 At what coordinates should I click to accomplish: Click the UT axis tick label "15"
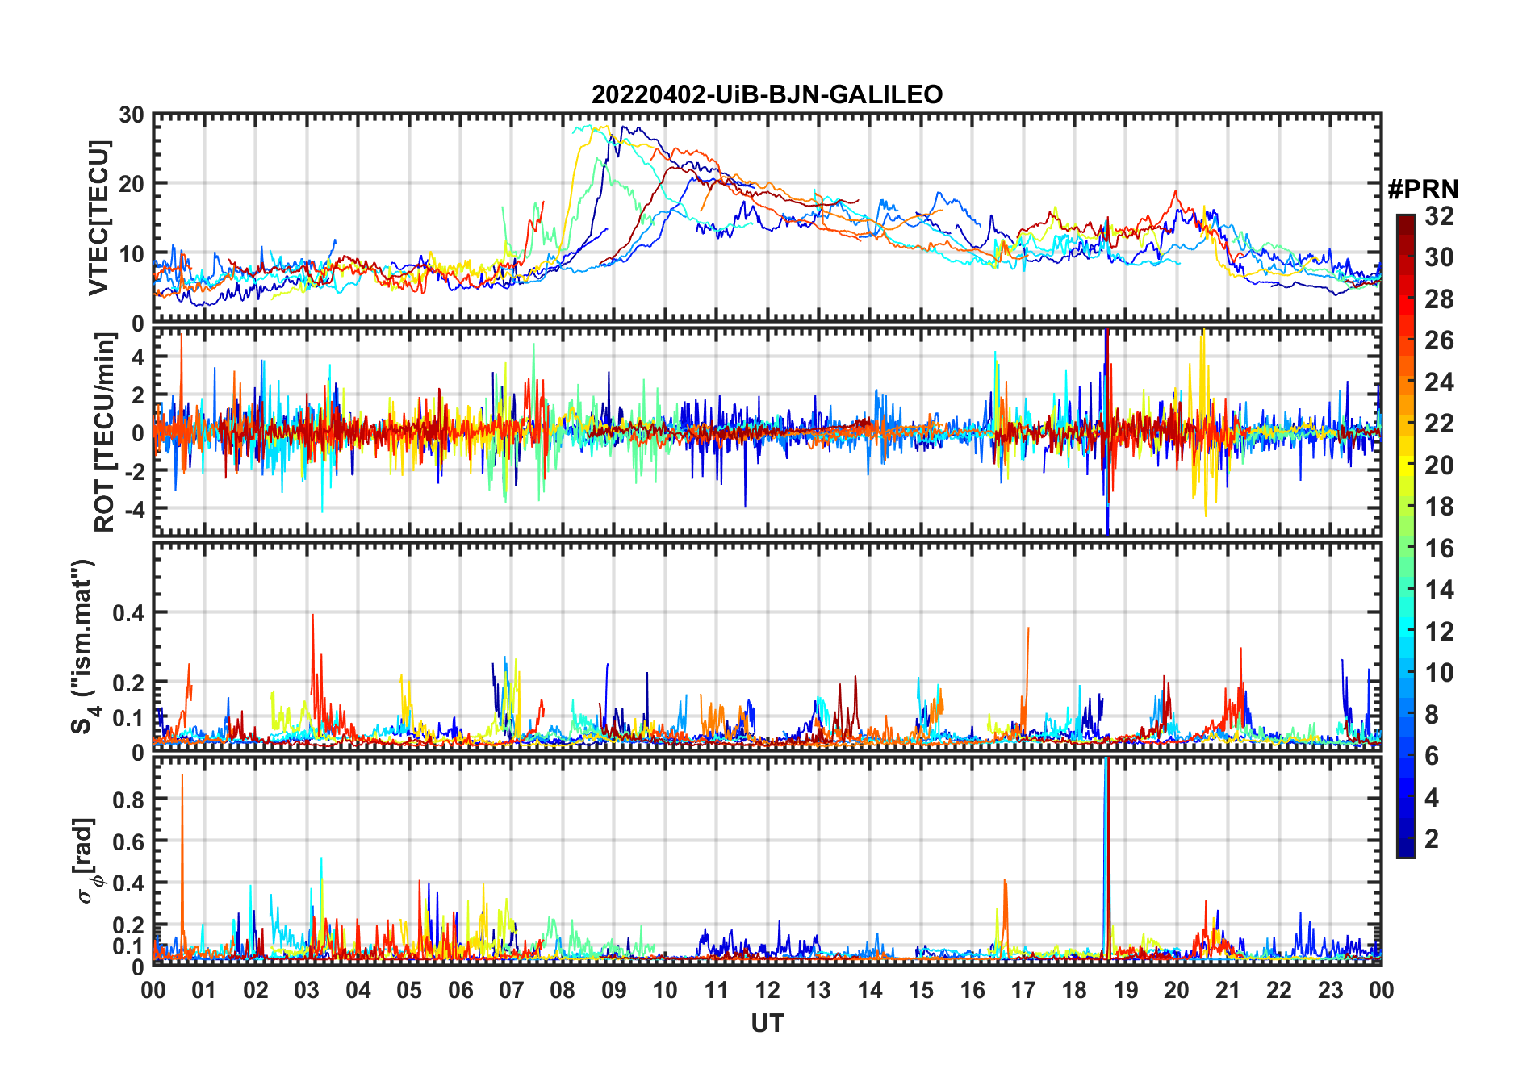(921, 990)
